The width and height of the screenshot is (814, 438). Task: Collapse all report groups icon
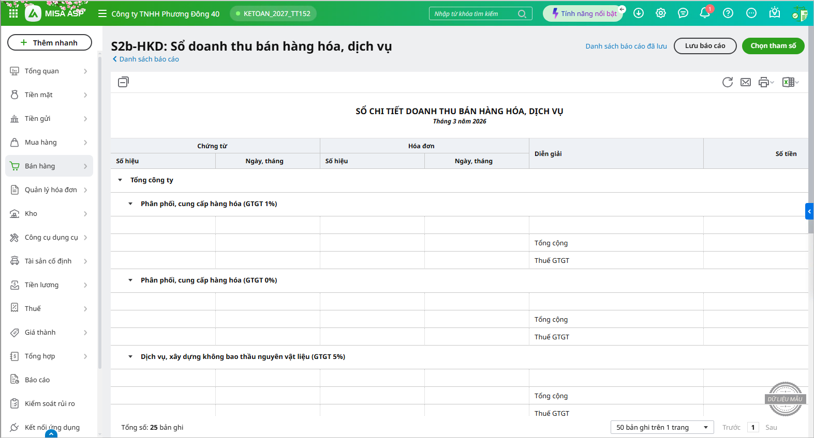click(x=123, y=82)
